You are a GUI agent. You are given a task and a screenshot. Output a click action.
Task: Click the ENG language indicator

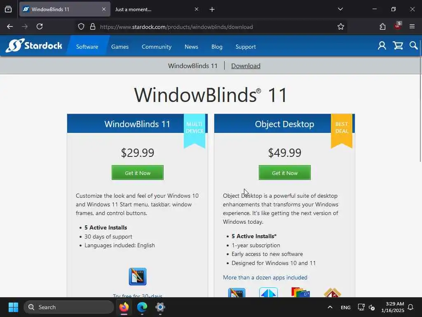[x=346, y=307]
